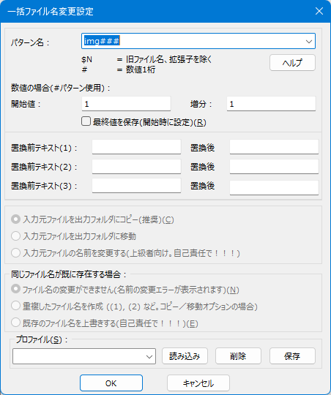
Task: Close the 一括ファイル名変更設定 dialog
Action: coord(319,11)
